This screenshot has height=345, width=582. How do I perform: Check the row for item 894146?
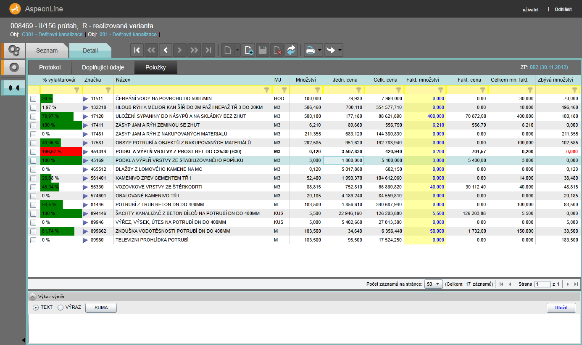tap(34, 213)
